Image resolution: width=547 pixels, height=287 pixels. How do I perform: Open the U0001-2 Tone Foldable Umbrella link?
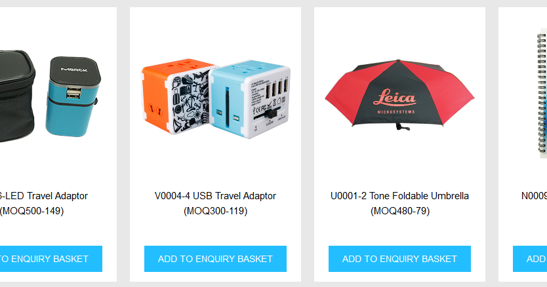399,196
